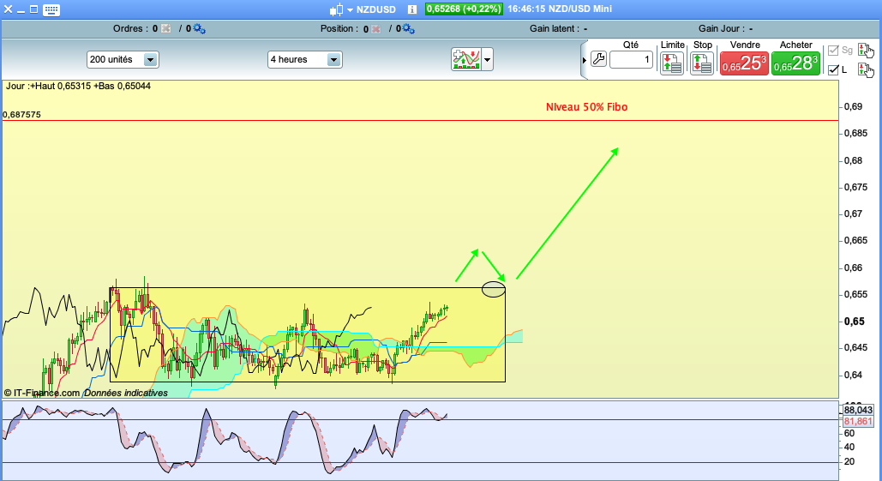Toggle the L checkbox
Screen dimensions: 882x481
(831, 69)
